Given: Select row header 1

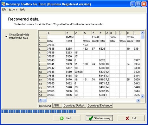Looking at the screenshot, I should point(43,37).
